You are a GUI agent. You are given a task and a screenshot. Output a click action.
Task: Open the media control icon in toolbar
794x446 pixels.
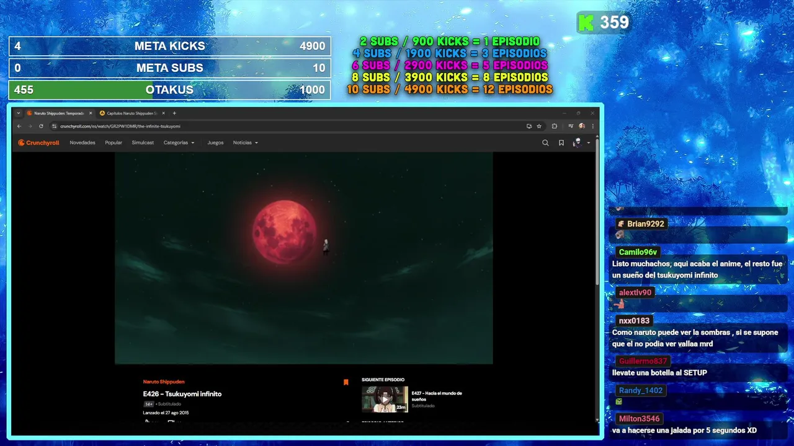[x=571, y=126]
